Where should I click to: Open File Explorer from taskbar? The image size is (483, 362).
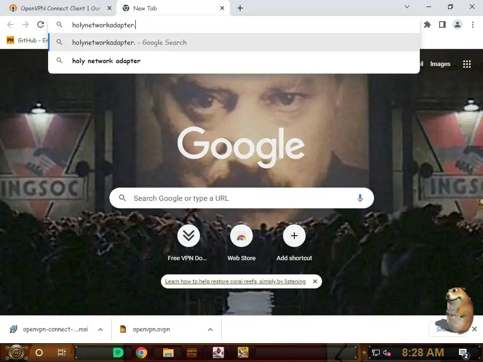coord(168,353)
